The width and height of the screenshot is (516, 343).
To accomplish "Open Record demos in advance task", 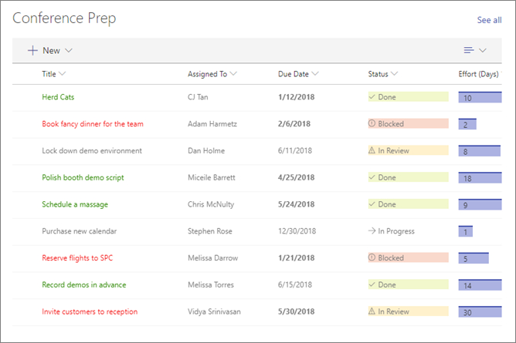I will click(x=83, y=285).
